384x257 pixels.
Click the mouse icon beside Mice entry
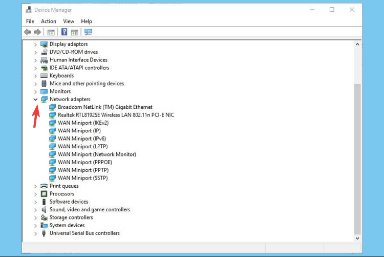pyautogui.click(x=44, y=84)
